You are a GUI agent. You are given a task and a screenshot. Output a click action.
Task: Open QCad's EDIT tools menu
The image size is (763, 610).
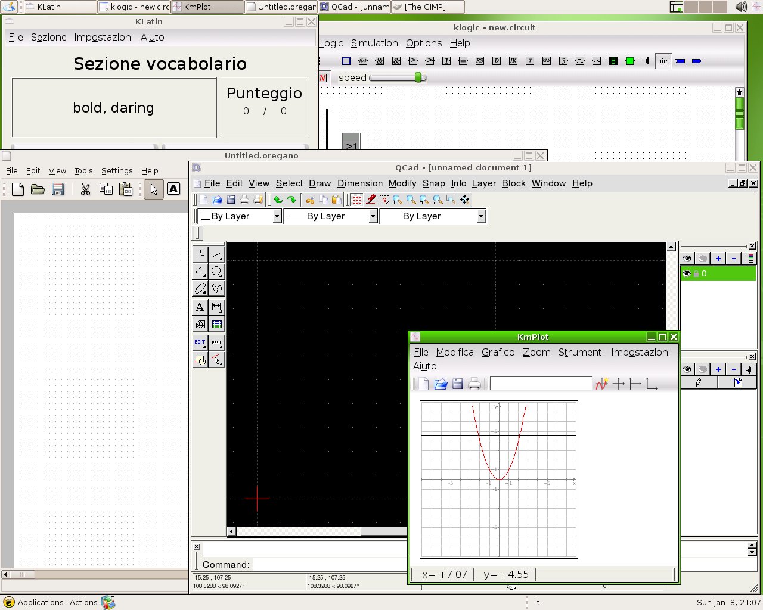tap(200, 343)
